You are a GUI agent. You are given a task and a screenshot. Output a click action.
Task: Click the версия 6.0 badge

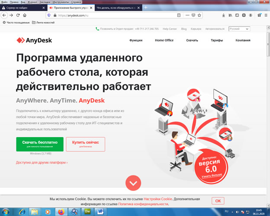tap(211, 167)
